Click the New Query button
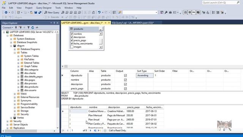This screenshot has width=243, height=137. point(52,13)
